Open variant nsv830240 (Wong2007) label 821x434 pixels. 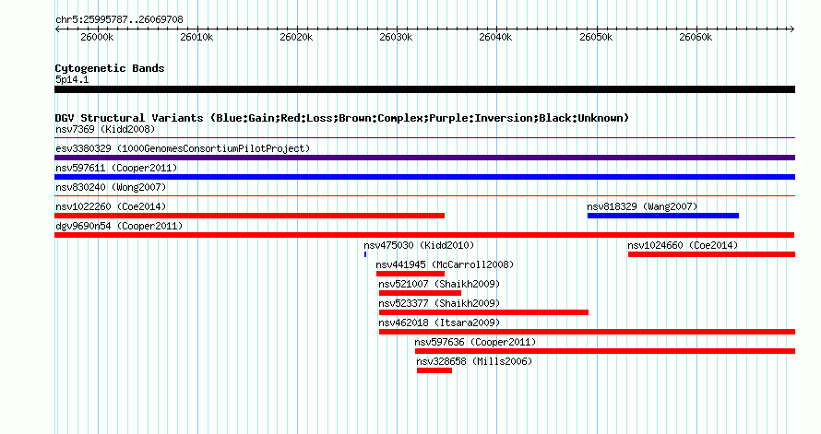(x=111, y=187)
